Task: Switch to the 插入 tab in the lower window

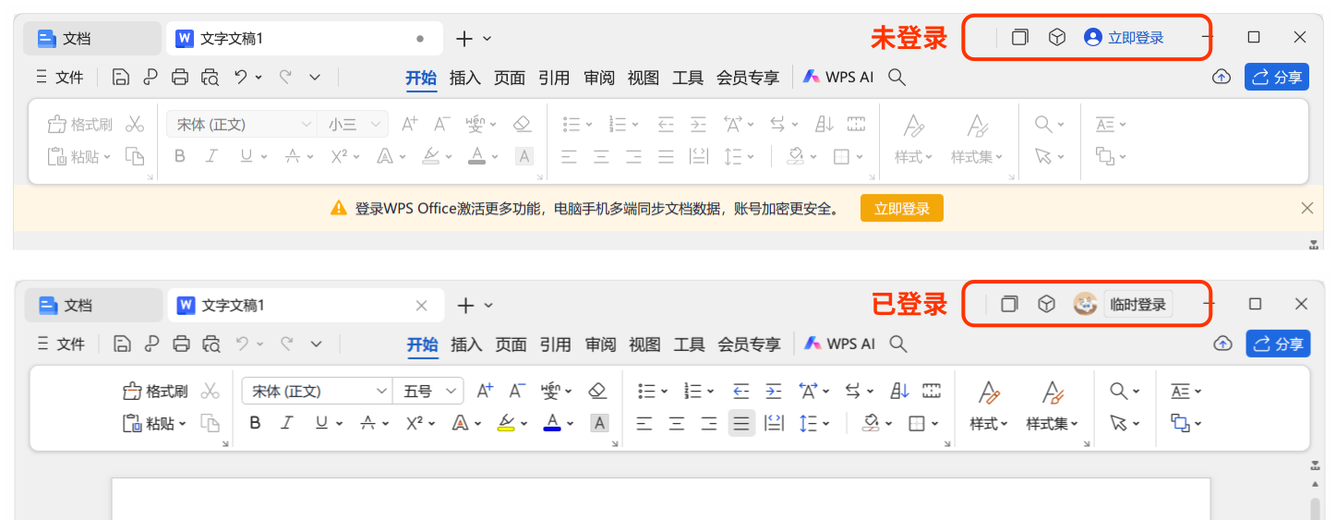Action: [x=466, y=345]
